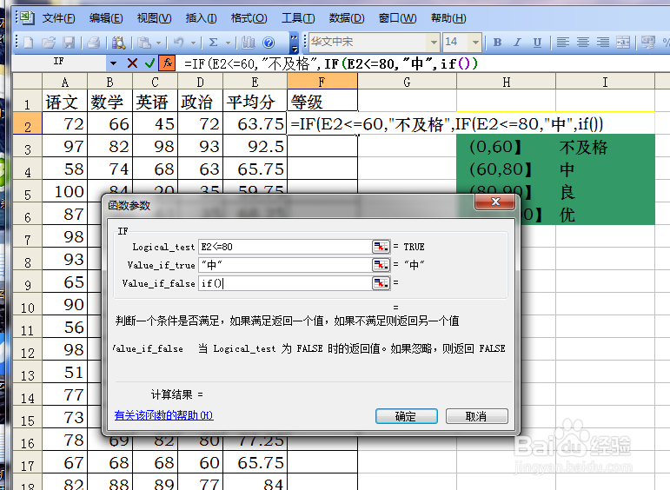This screenshot has height=490, width=670.
Task: Click the Save floppy disk icon
Action: [69, 43]
